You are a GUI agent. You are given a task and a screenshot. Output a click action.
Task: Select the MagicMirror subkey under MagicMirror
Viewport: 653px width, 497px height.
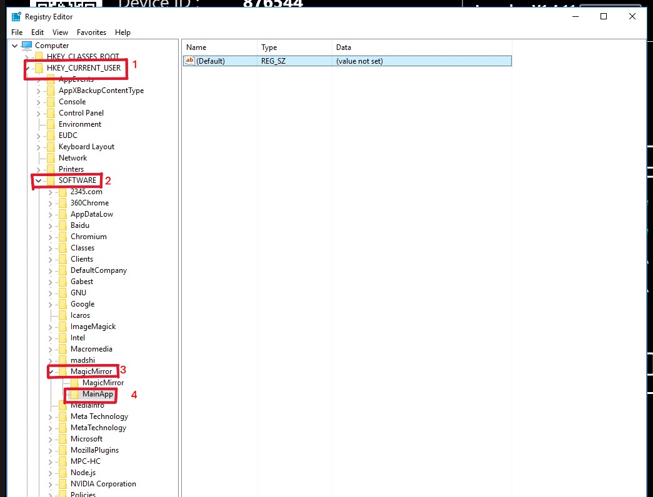(x=102, y=383)
